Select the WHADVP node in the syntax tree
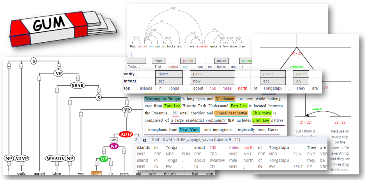 click(x=55, y=159)
